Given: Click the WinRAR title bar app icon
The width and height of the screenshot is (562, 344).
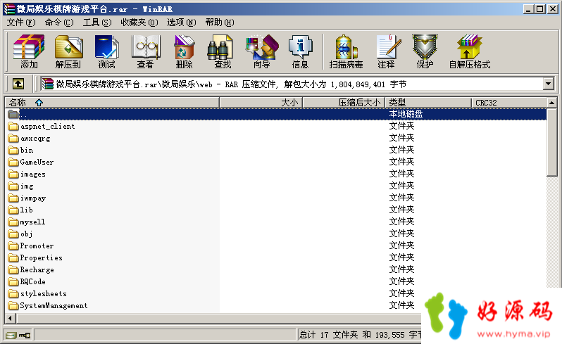Looking at the screenshot, I should [9, 8].
